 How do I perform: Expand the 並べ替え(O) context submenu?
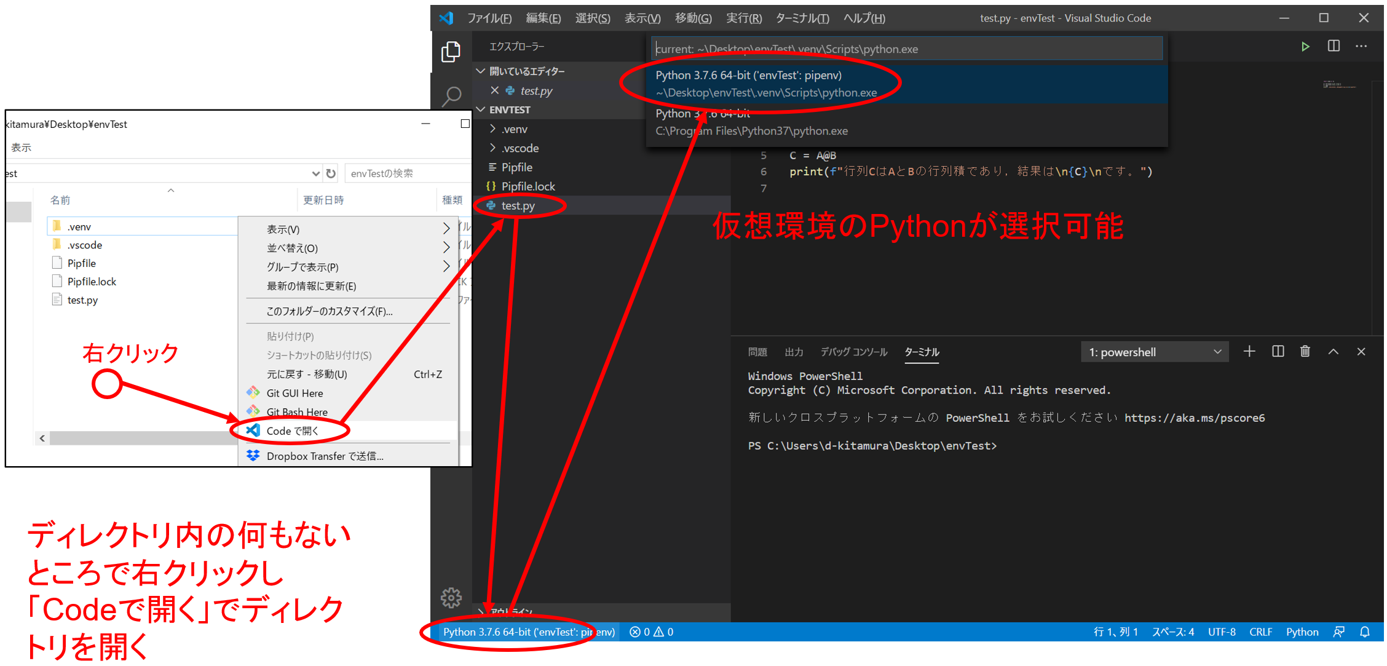(349, 248)
